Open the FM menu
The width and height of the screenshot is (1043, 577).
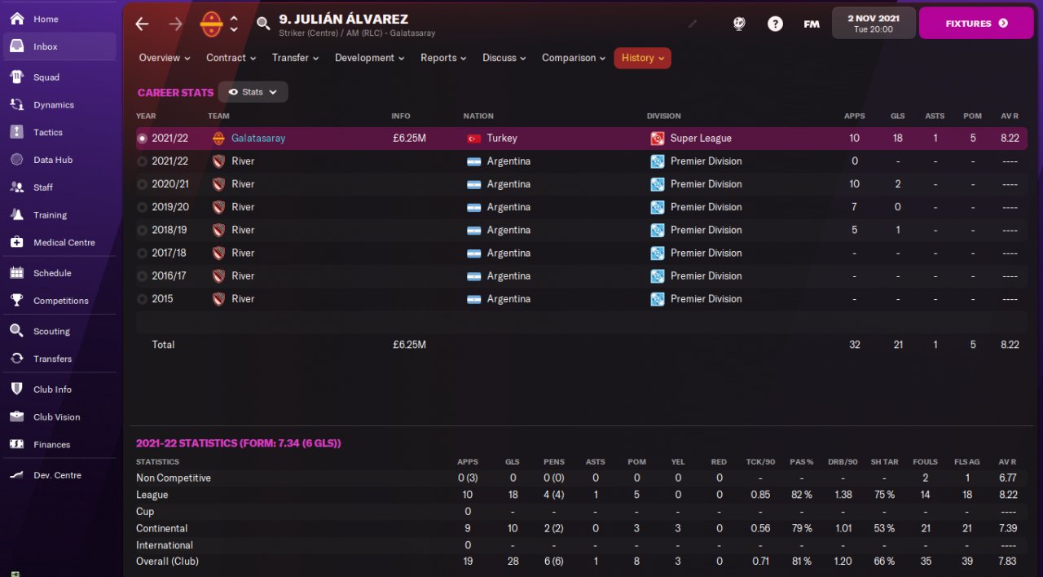(x=812, y=24)
